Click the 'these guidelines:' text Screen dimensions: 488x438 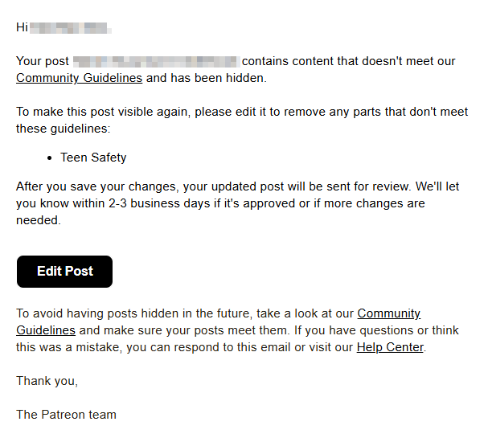click(x=64, y=129)
